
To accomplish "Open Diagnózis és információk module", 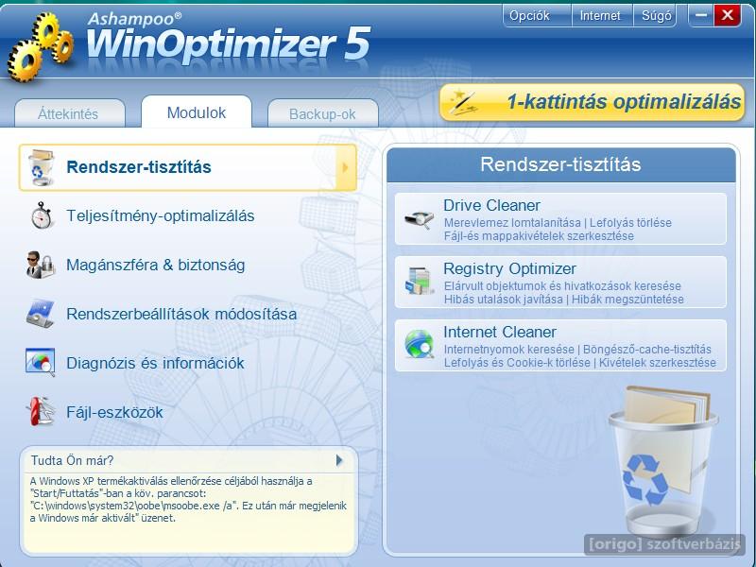I will [155, 363].
